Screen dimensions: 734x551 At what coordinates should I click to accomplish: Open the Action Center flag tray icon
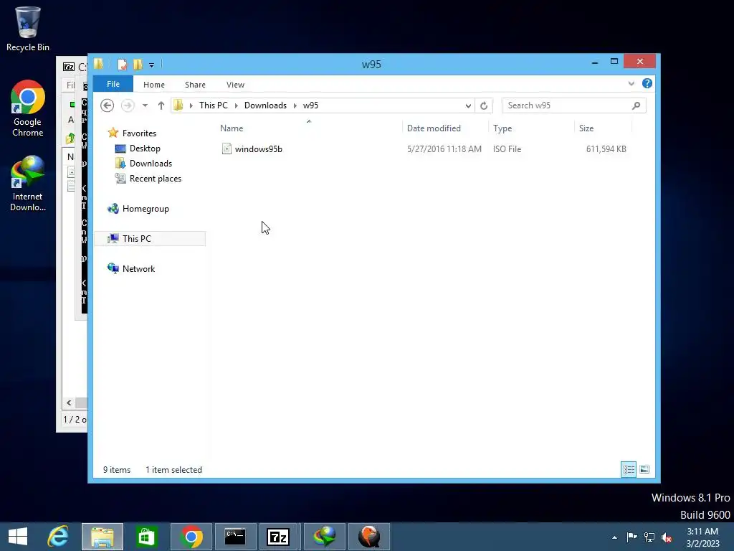632,537
